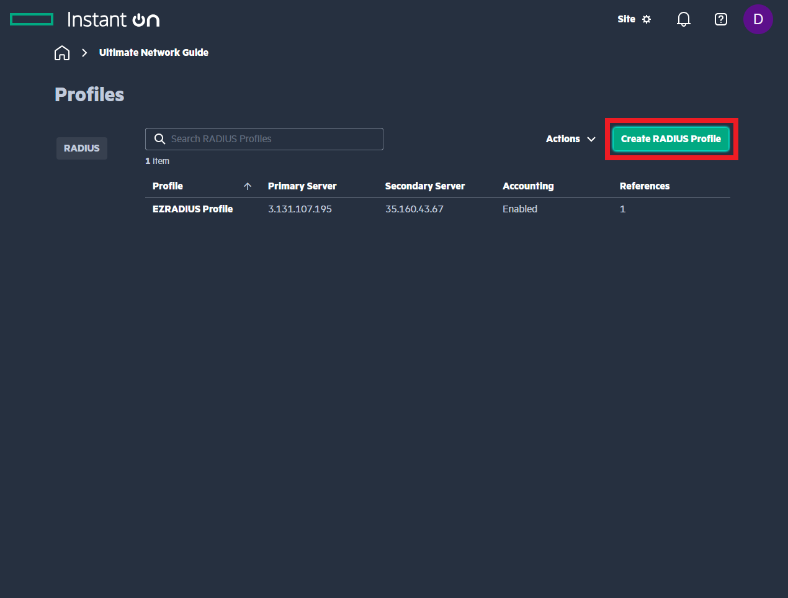Click Create RADIUS Profile button

click(671, 139)
